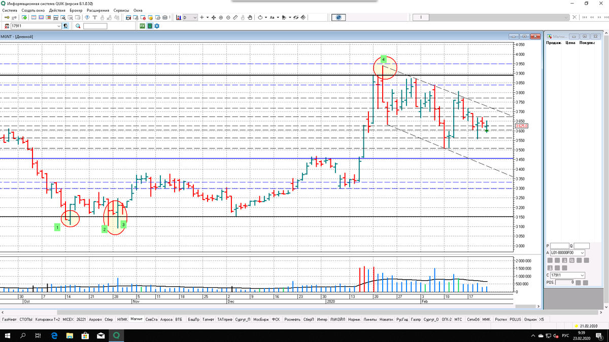The width and height of the screenshot is (609, 342).
Task: Click the 3 625.0 current price label
Action: [x=521, y=126]
